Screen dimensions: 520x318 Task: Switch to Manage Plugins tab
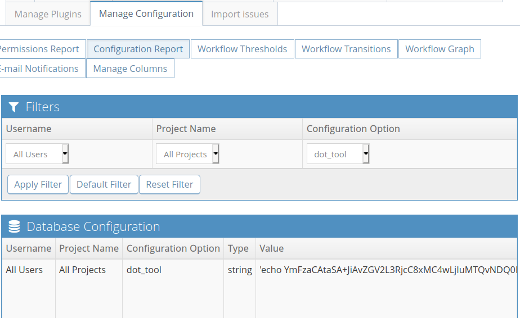coord(48,14)
